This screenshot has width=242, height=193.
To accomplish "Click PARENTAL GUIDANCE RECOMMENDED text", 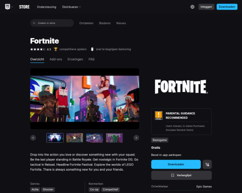I will click(x=180, y=115).
